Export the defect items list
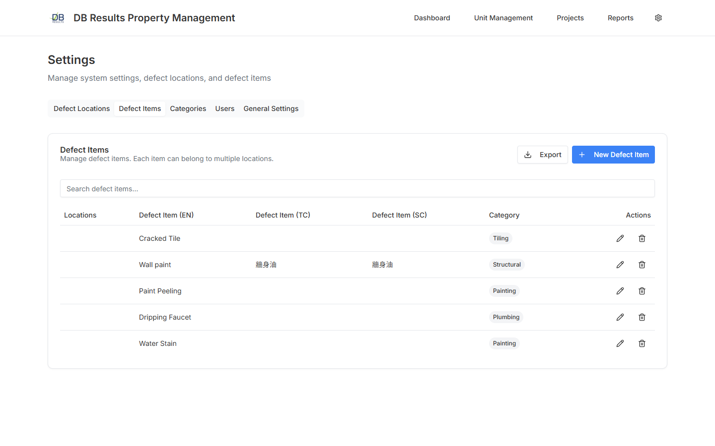This screenshot has width=715, height=446. click(x=543, y=155)
